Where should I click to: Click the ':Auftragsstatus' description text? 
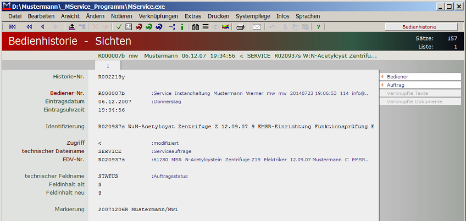pyautogui.click(x=170, y=176)
